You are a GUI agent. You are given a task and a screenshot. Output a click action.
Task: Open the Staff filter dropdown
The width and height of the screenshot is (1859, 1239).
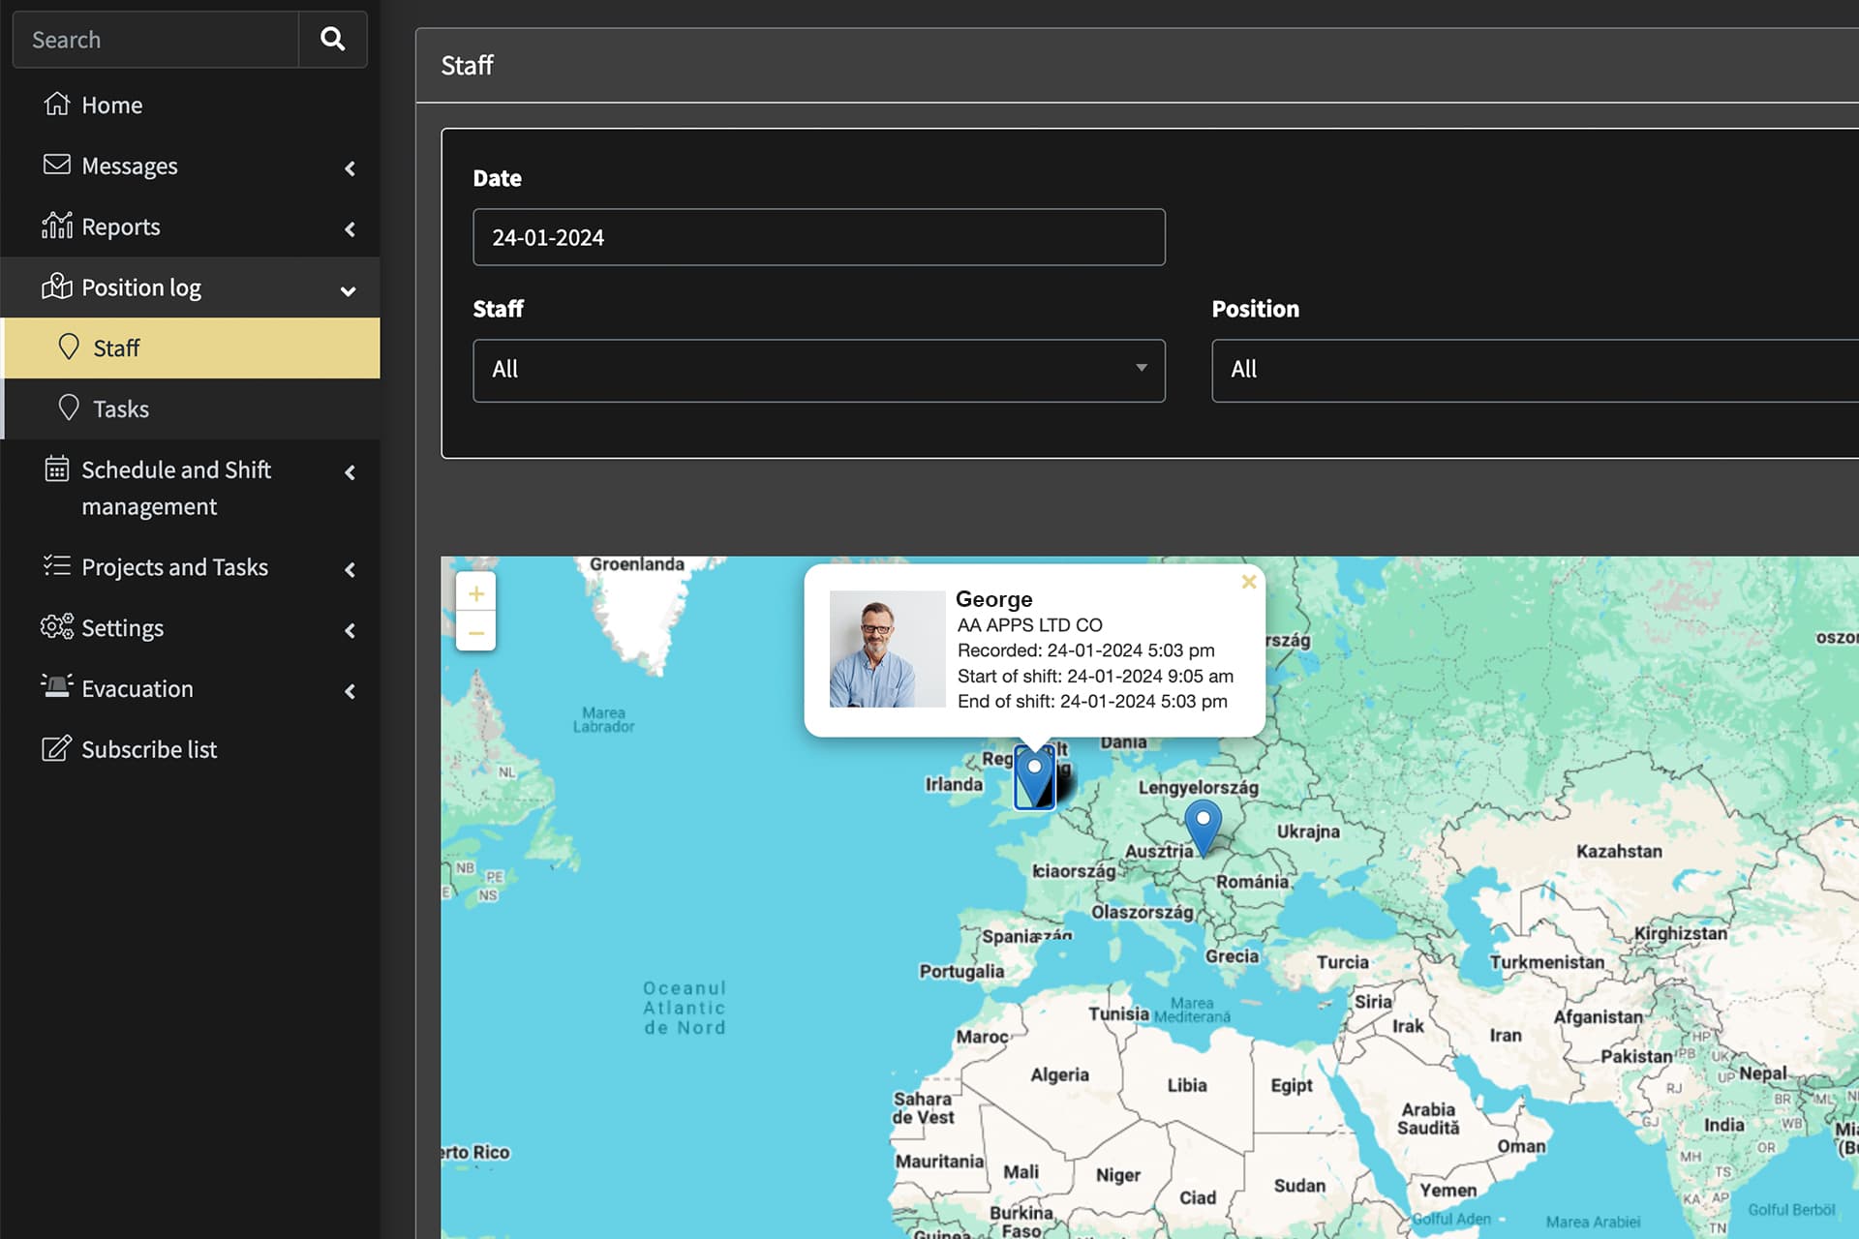pos(818,370)
